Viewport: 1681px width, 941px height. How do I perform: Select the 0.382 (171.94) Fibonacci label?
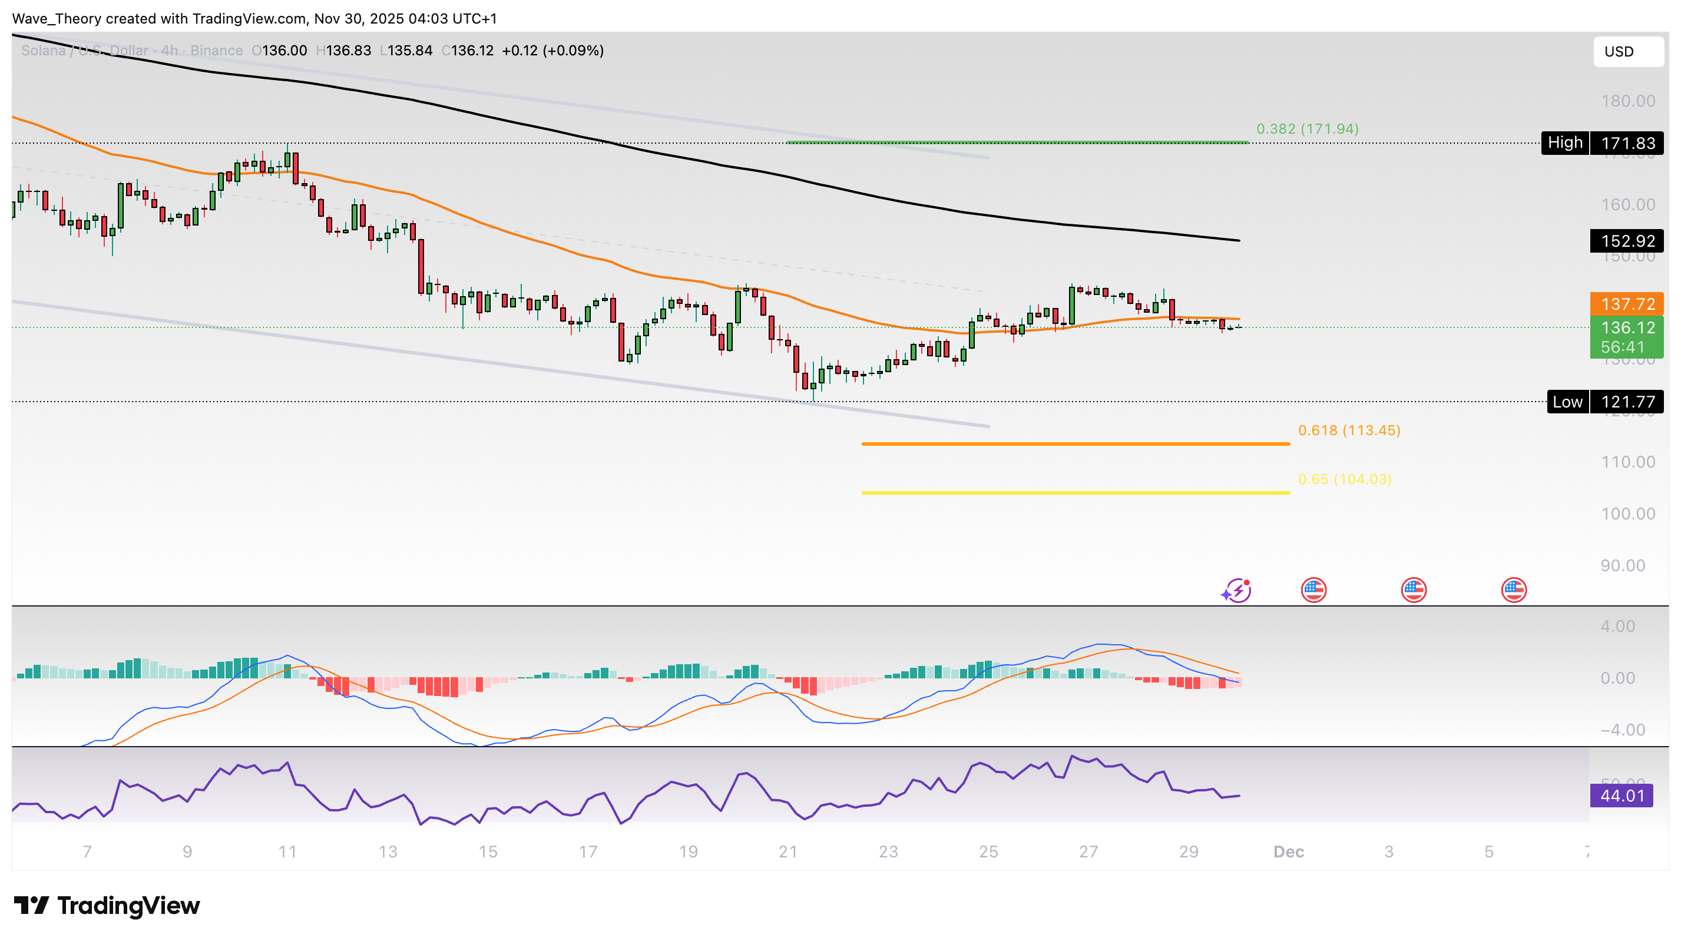pos(1307,129)
